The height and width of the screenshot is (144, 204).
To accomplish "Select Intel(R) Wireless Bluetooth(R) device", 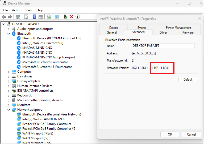I will [43, 43].
